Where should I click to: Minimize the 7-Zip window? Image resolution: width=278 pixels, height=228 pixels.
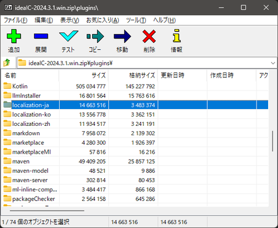(x=221, y=8)
